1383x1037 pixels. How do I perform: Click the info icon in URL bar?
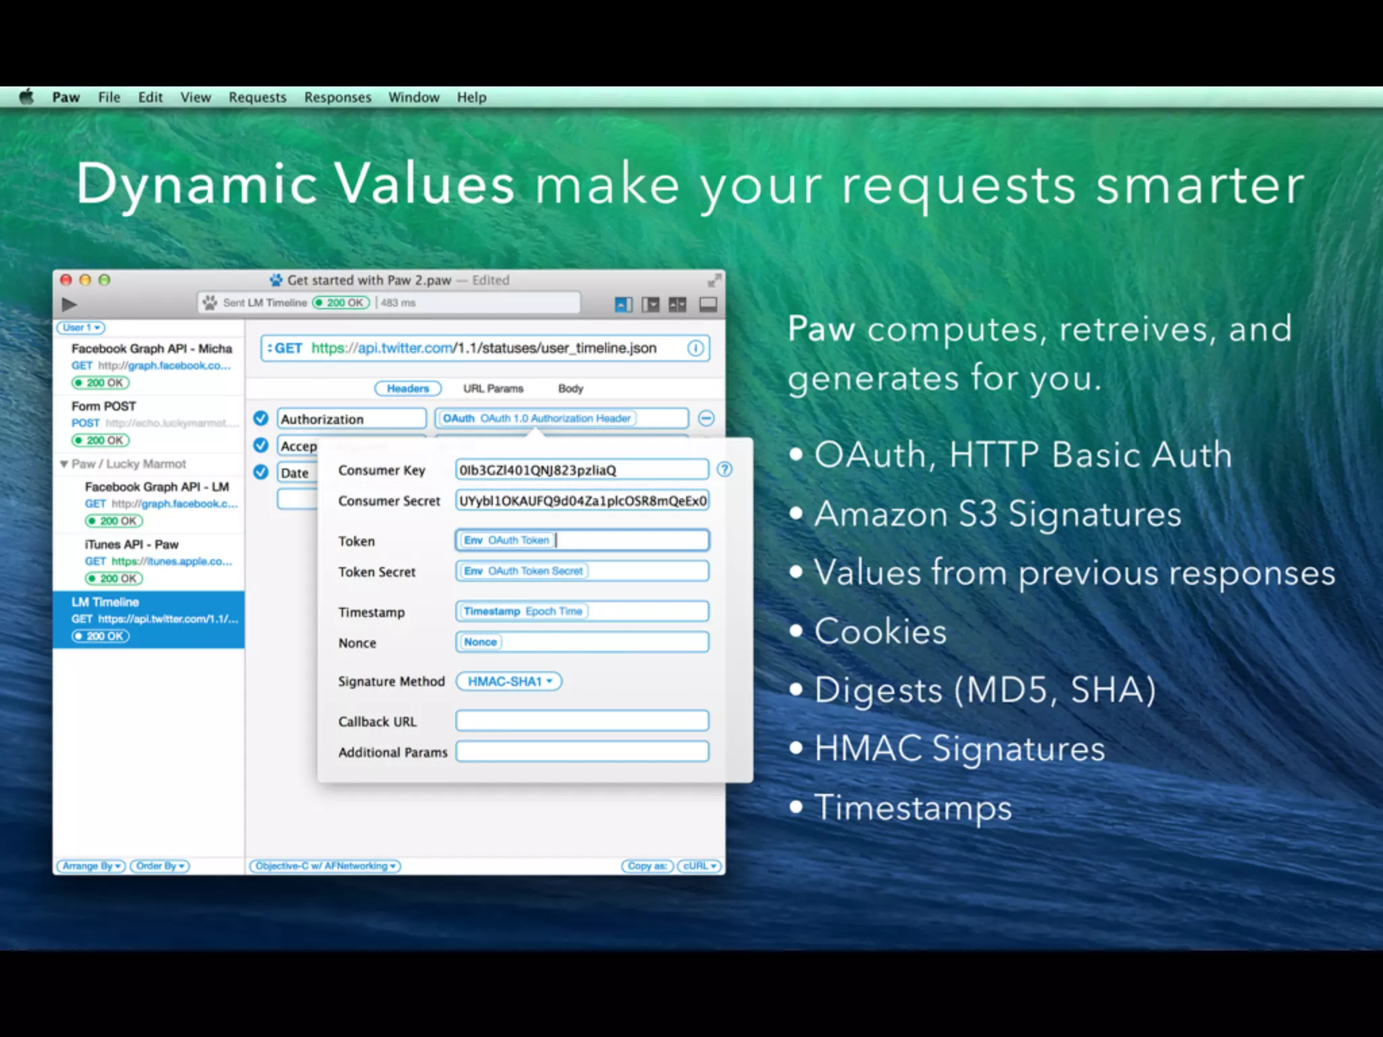pos(696,348)
